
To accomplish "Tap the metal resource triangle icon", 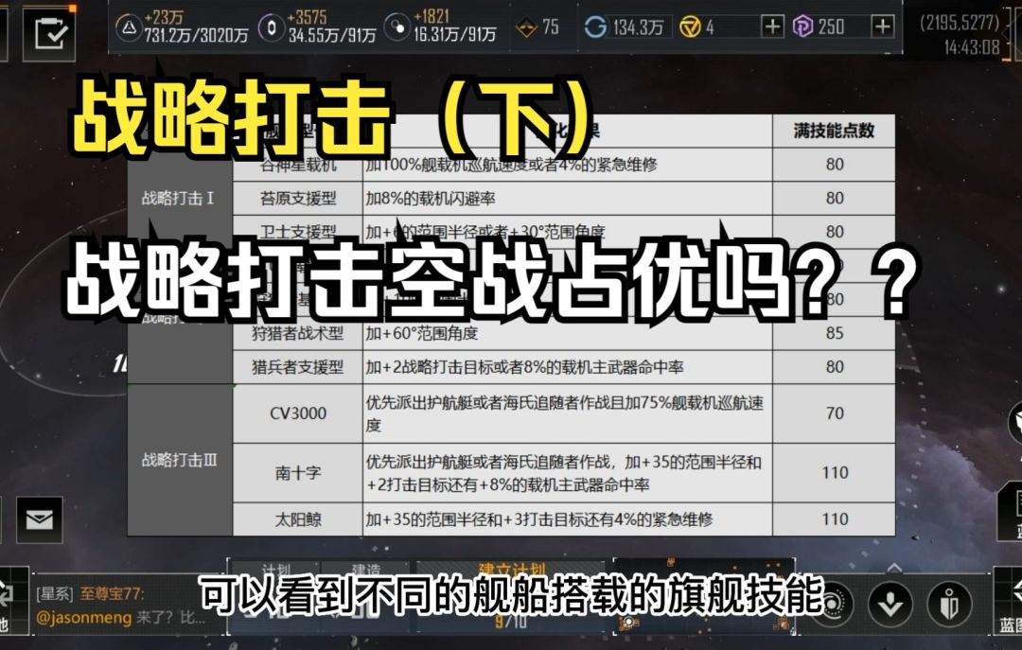I will pyautogui.click(x=129, y=27).
